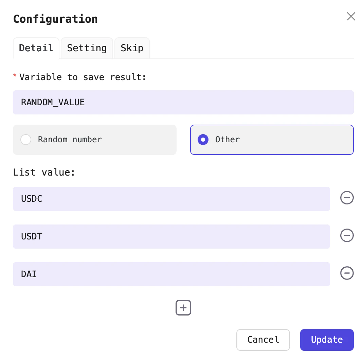The height and width of the screenshot is (360, 364).
Task: Return to the Detail tab
Action: coord(36,48)
